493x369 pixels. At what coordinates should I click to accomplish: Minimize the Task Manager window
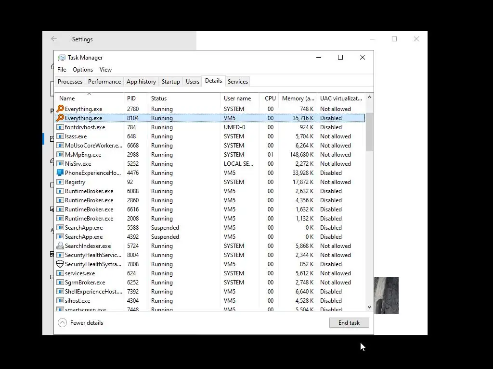coord(319,58)
